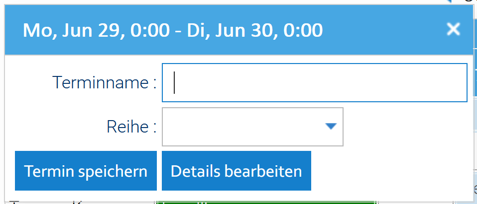Open Details bearbeiten

pos(236,171)
